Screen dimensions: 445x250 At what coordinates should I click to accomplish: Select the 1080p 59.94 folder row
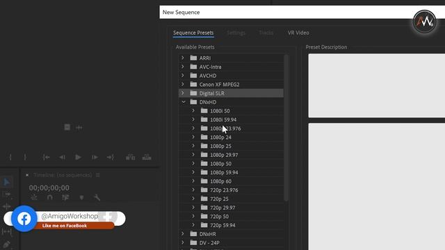[x=231, y=172]
